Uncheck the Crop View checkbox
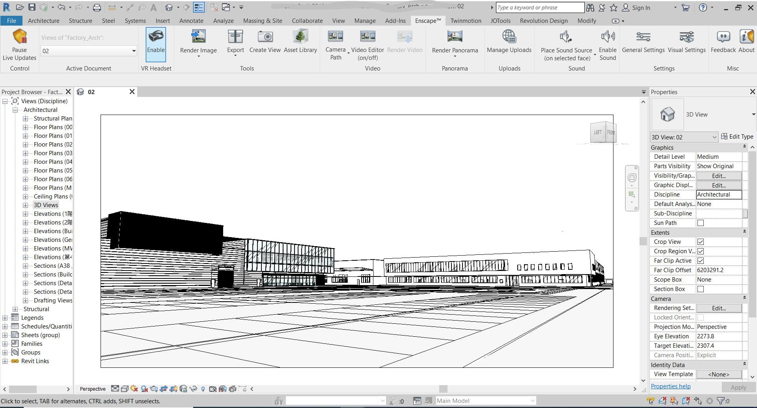 pos(701,242)
